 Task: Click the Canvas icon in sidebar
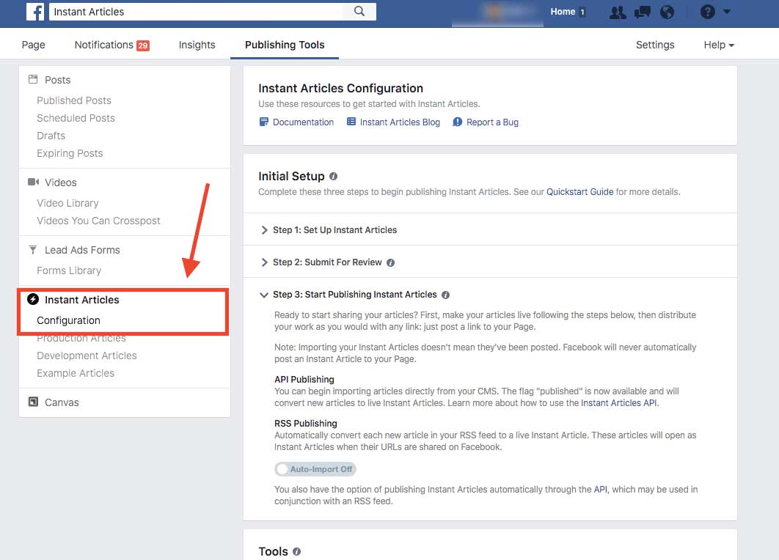point(33,402)
